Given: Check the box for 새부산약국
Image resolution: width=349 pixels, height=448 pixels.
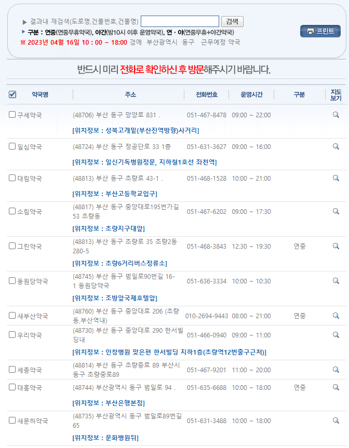Looking at the screenshot, I should click(x=12, y=316).
